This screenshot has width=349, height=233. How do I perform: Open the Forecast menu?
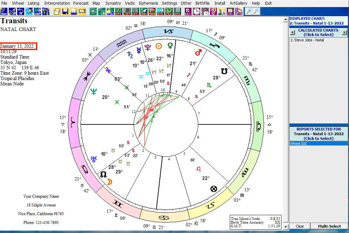pos(81,3)
